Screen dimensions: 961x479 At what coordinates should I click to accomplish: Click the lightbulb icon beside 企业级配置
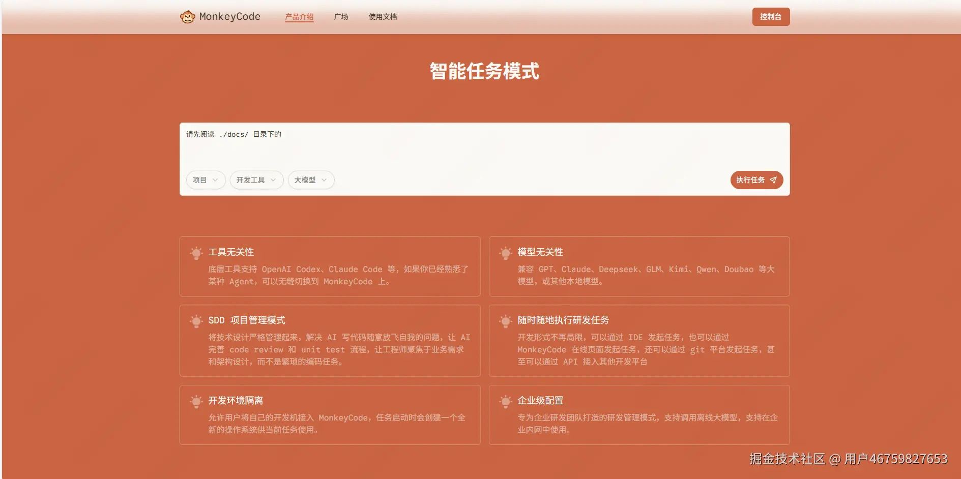[x=506, y=401]
